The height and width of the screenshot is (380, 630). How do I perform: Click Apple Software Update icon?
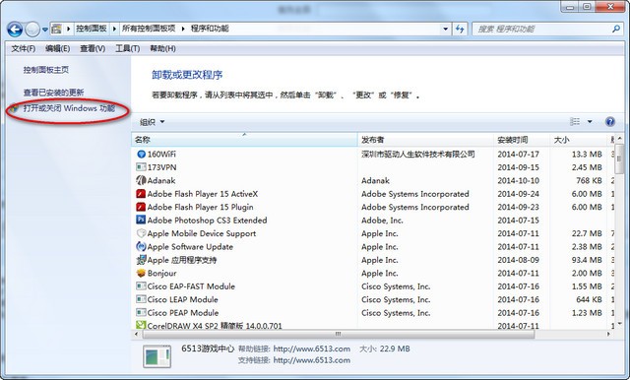(x=141, y=247)
